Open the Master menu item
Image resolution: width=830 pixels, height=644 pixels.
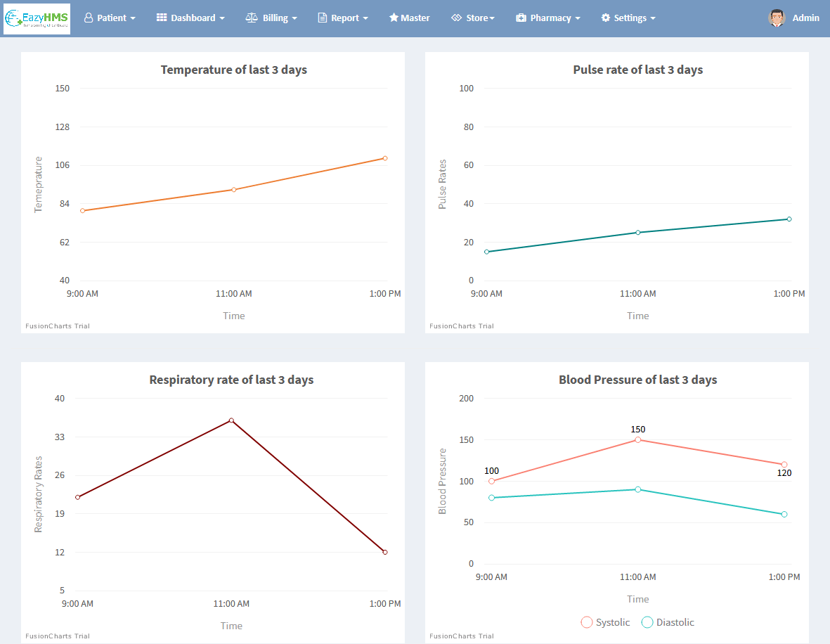click(x=410, y=18)
